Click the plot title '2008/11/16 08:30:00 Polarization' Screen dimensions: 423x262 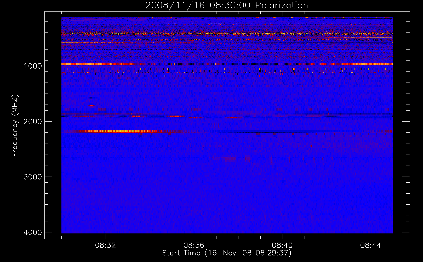227,5
